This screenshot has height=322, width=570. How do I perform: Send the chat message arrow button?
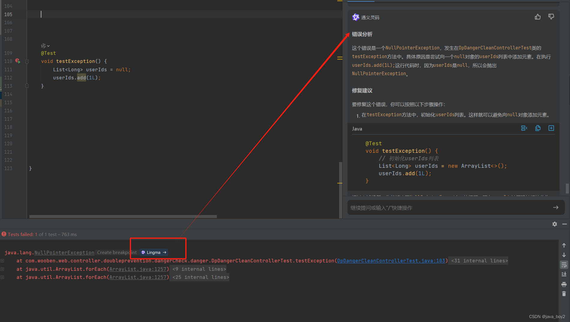coord(556,208)
